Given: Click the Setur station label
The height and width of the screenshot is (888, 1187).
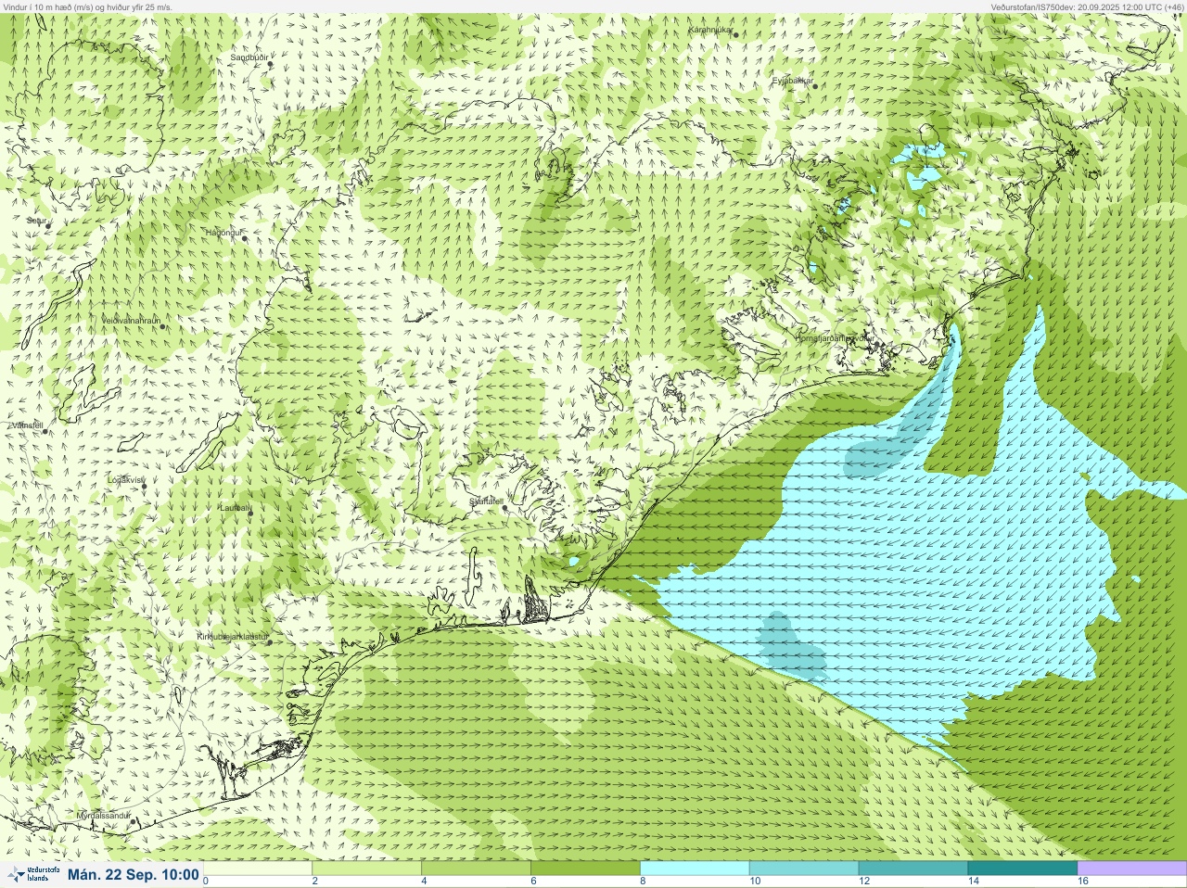Looking at the screenshot, I should click(36, 221).
